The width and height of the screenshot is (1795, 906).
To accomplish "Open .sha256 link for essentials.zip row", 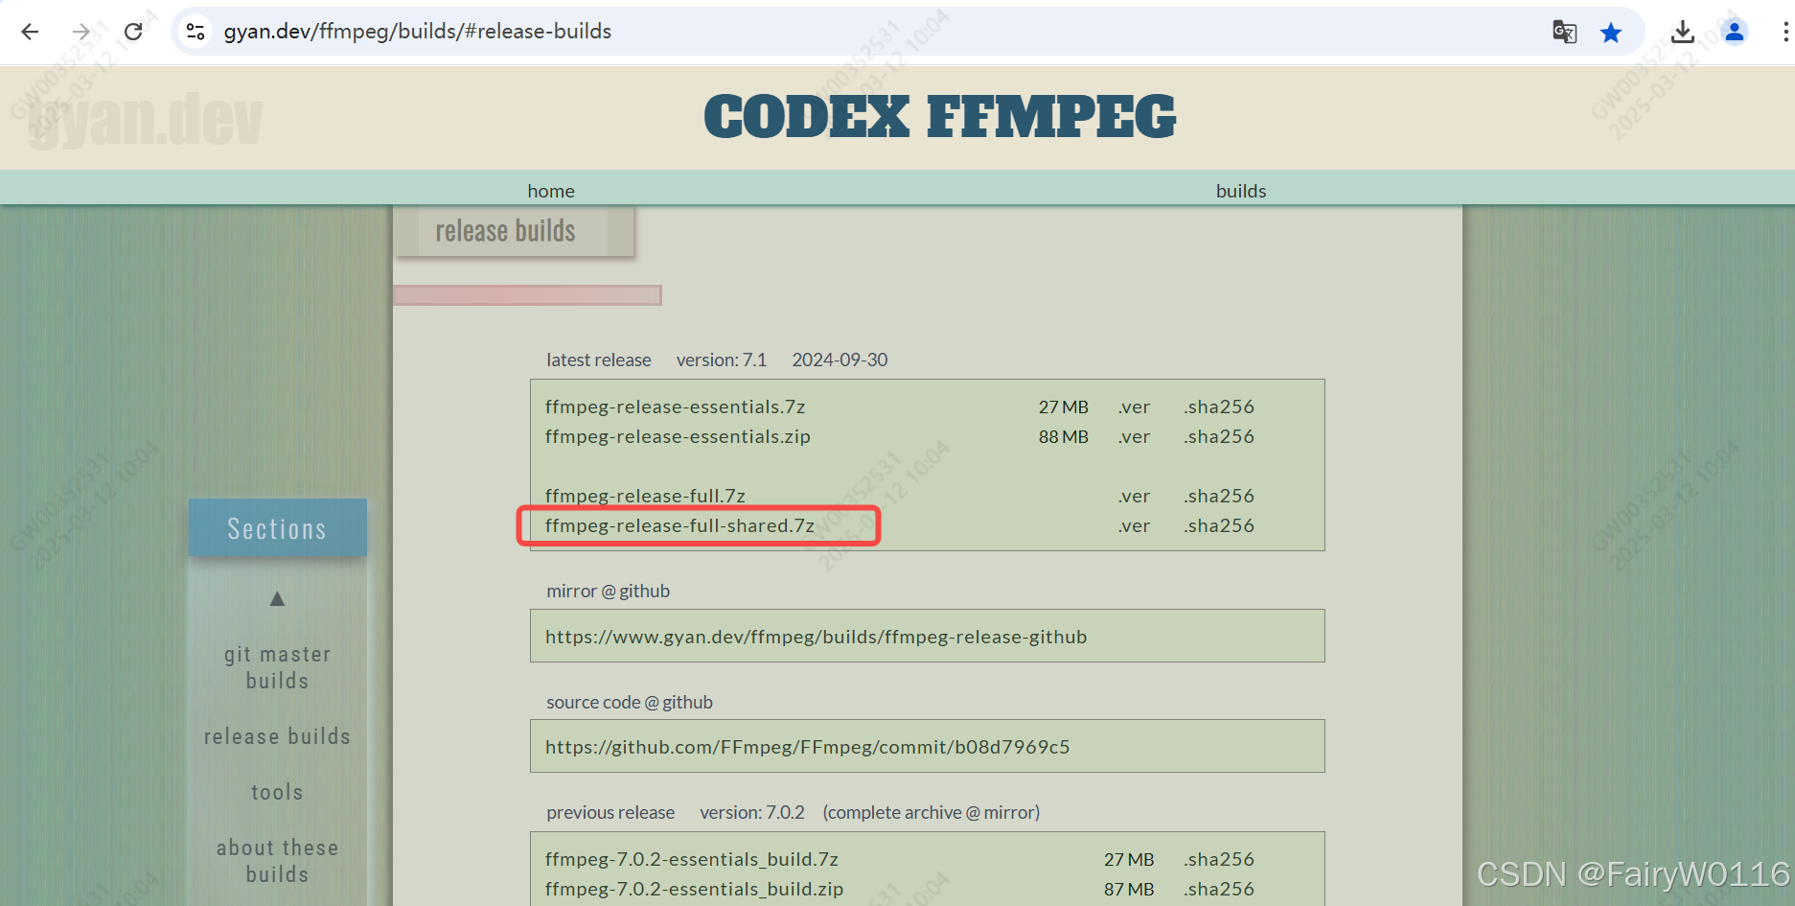I will coord(1218,437).
